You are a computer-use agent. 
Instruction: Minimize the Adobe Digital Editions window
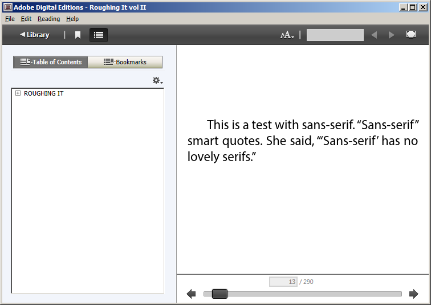(403, 7)
